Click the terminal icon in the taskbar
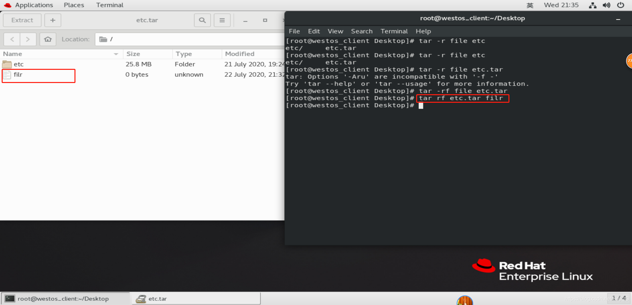This screenshot has height=305, width=632. tap(10, 298)
